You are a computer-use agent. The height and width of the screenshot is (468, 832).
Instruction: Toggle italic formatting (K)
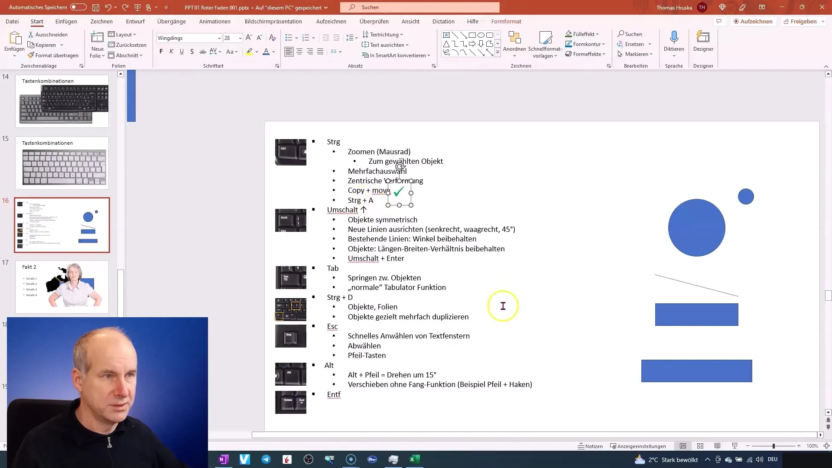click(171, 52)
